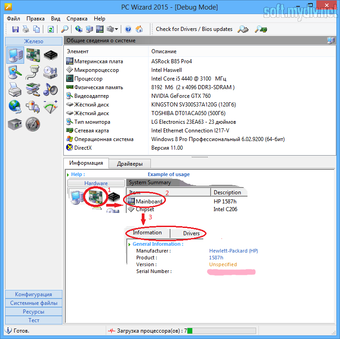Image resolution: width=340 pixels, height=339 pixels.
Task: Click Check for Drivers / Bios updates label
Action: tap(194, 29)
